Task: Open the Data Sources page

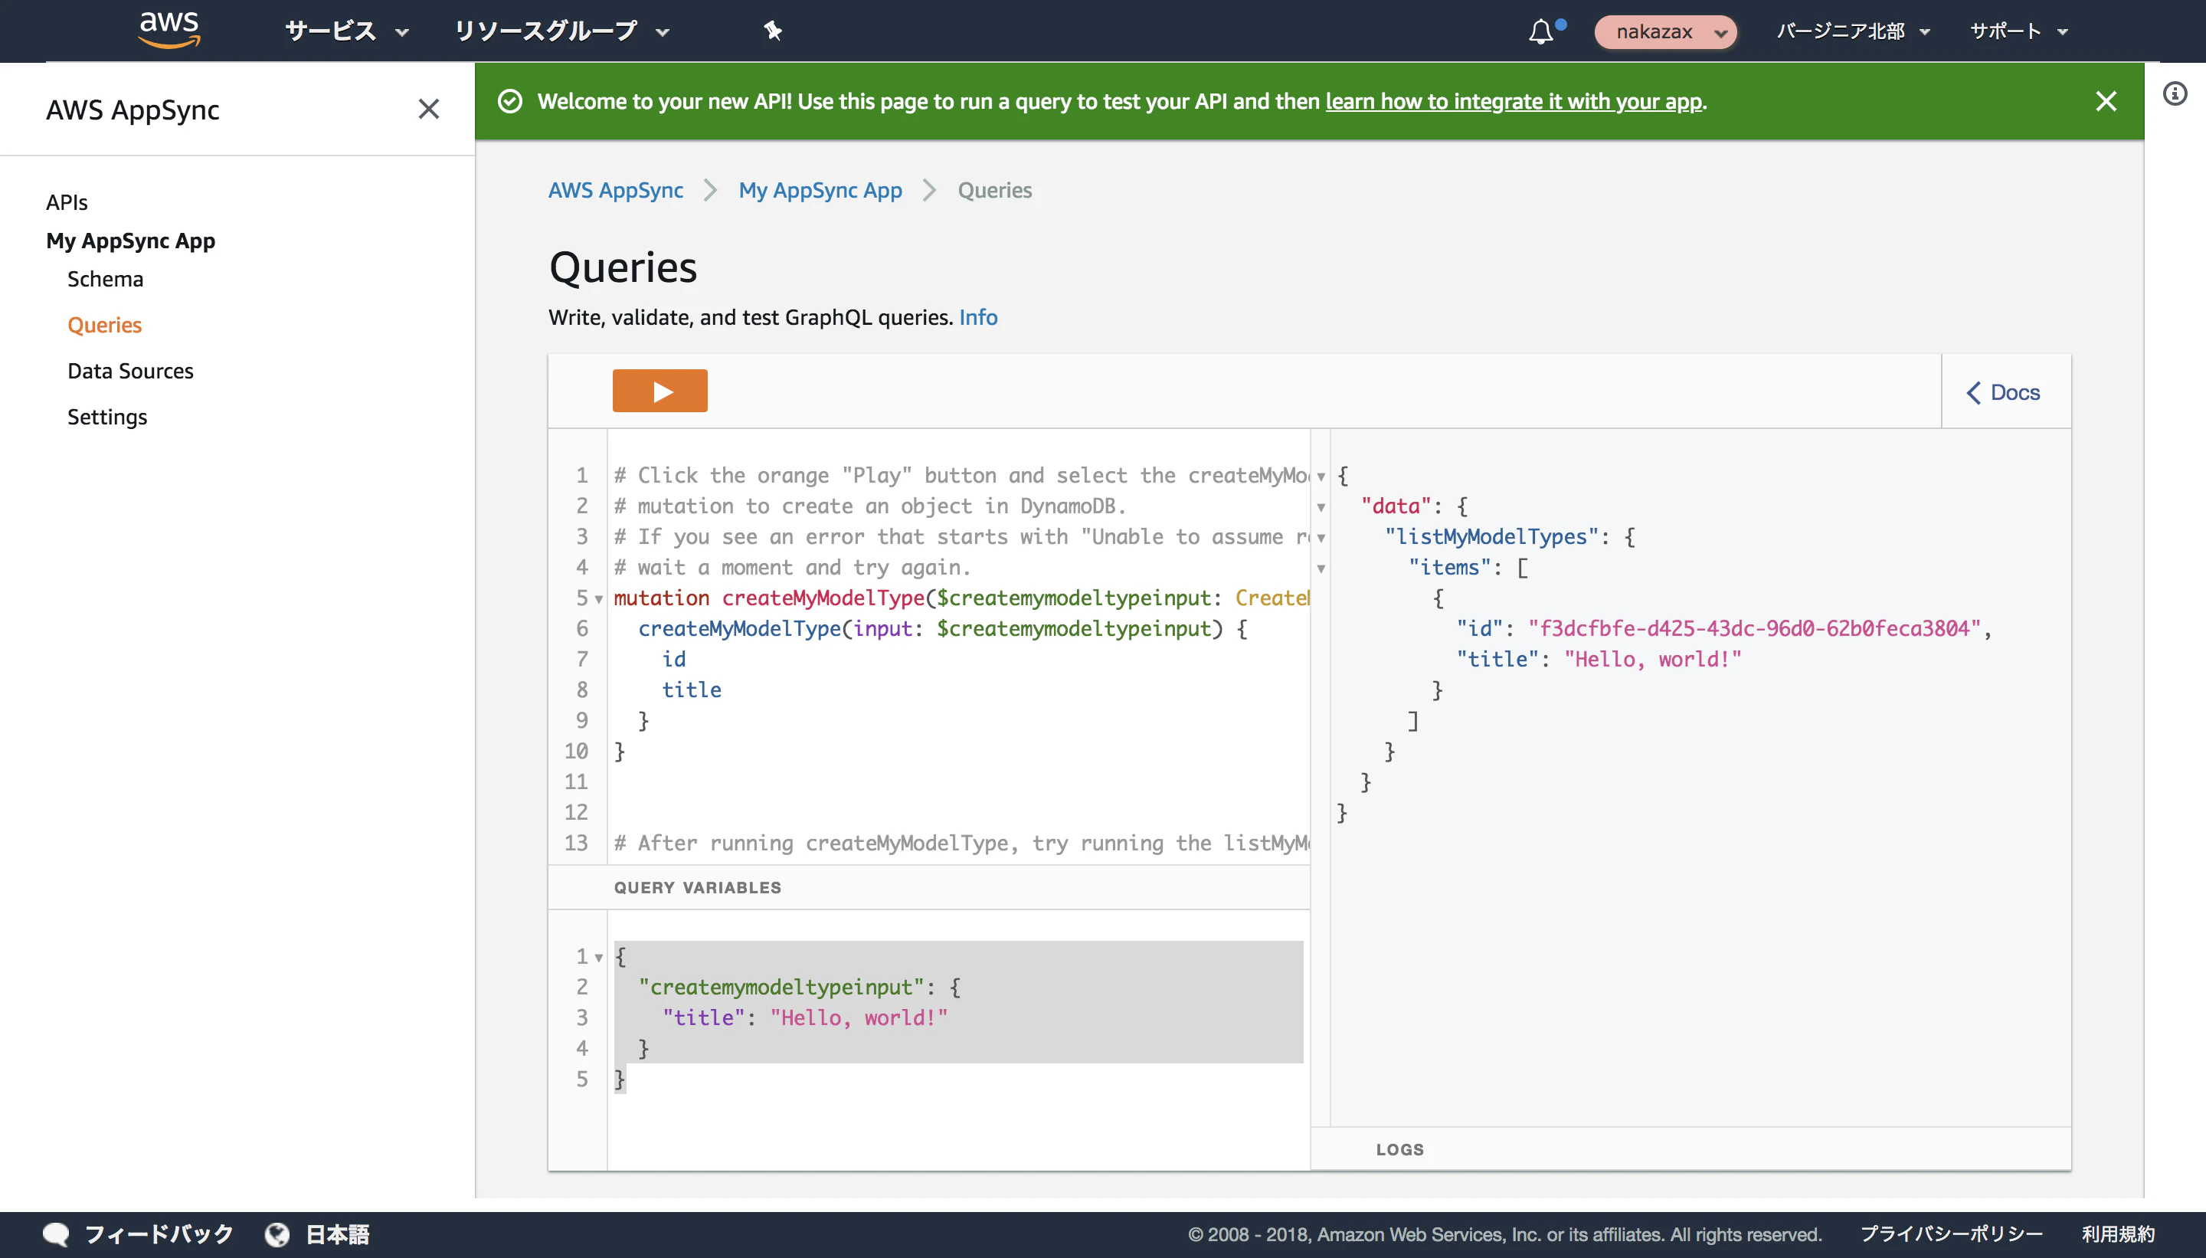Action: pos(130,371)
